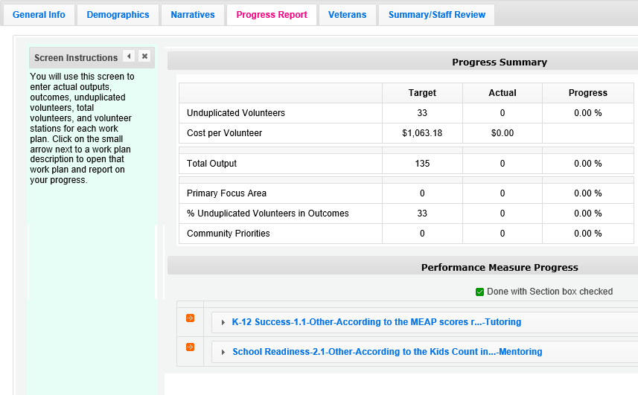Viewport: 638px width, 395px height.
Task: Click the Unduplicated Volunteers target value 33
Action: click(422, 113)
